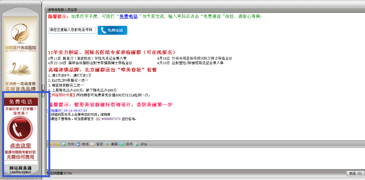This screenshot has width=365, height=180.
Task: Open the emoji smiley picker
Action: 51,144
